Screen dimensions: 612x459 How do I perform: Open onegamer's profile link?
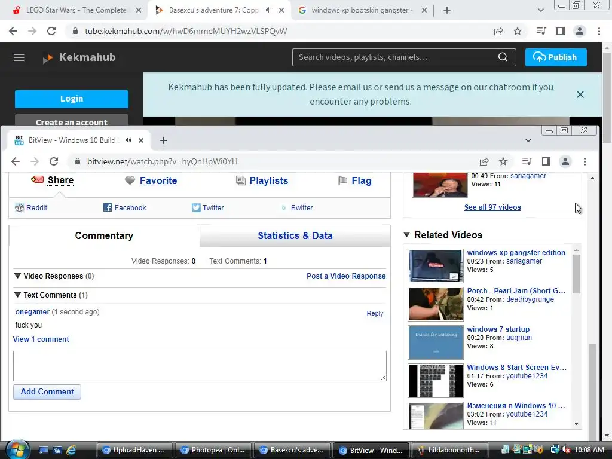click(32, 312)
